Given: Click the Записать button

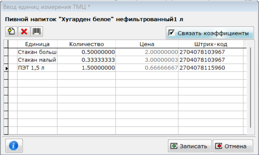Looking at the screenshot, I should click(190, 146).
